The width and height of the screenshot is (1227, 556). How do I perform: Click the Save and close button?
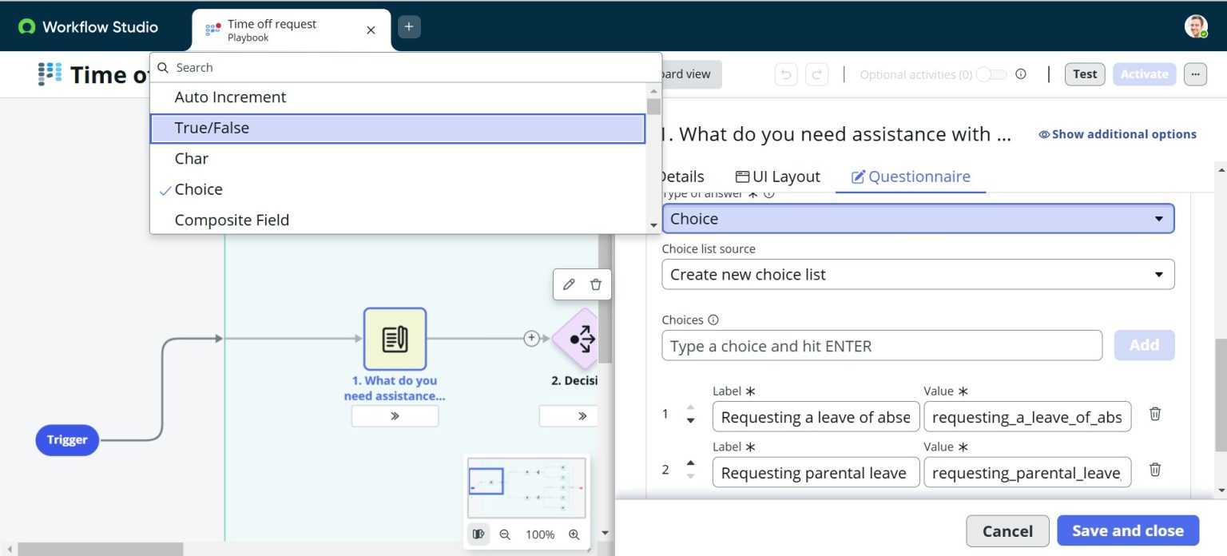tap(1127, 530)
